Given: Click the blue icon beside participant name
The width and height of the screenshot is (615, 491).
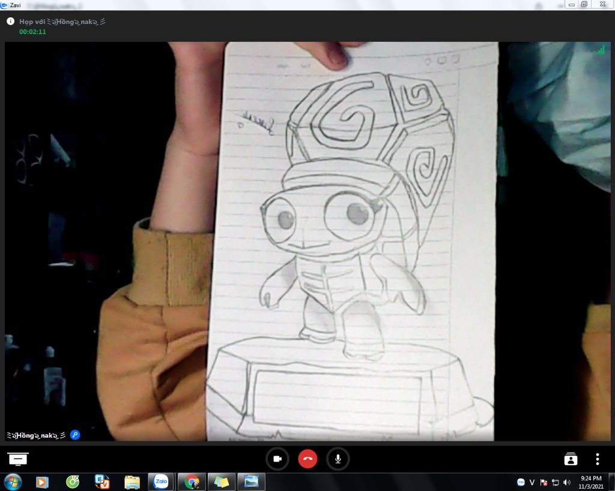Looking at the screenshot, I should coord(75,435).
